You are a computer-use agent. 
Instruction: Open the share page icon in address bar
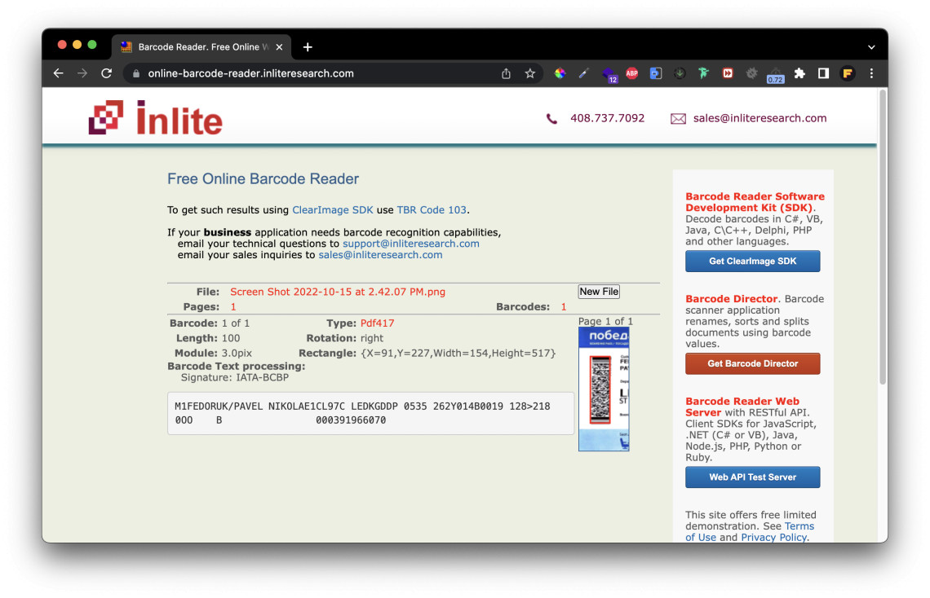(506, 73)
